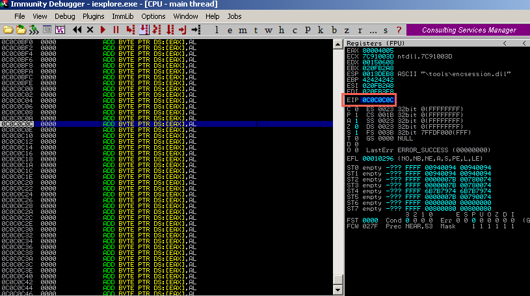Open the Jobs menu
Screen dimensions: 530x296
pos(234,16)
